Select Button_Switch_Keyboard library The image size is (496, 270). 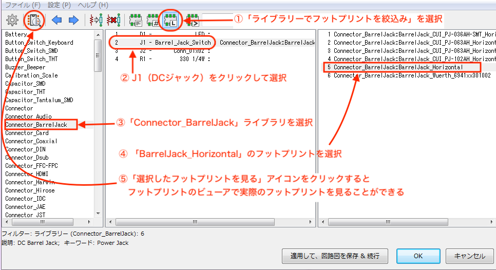[39, 43]
